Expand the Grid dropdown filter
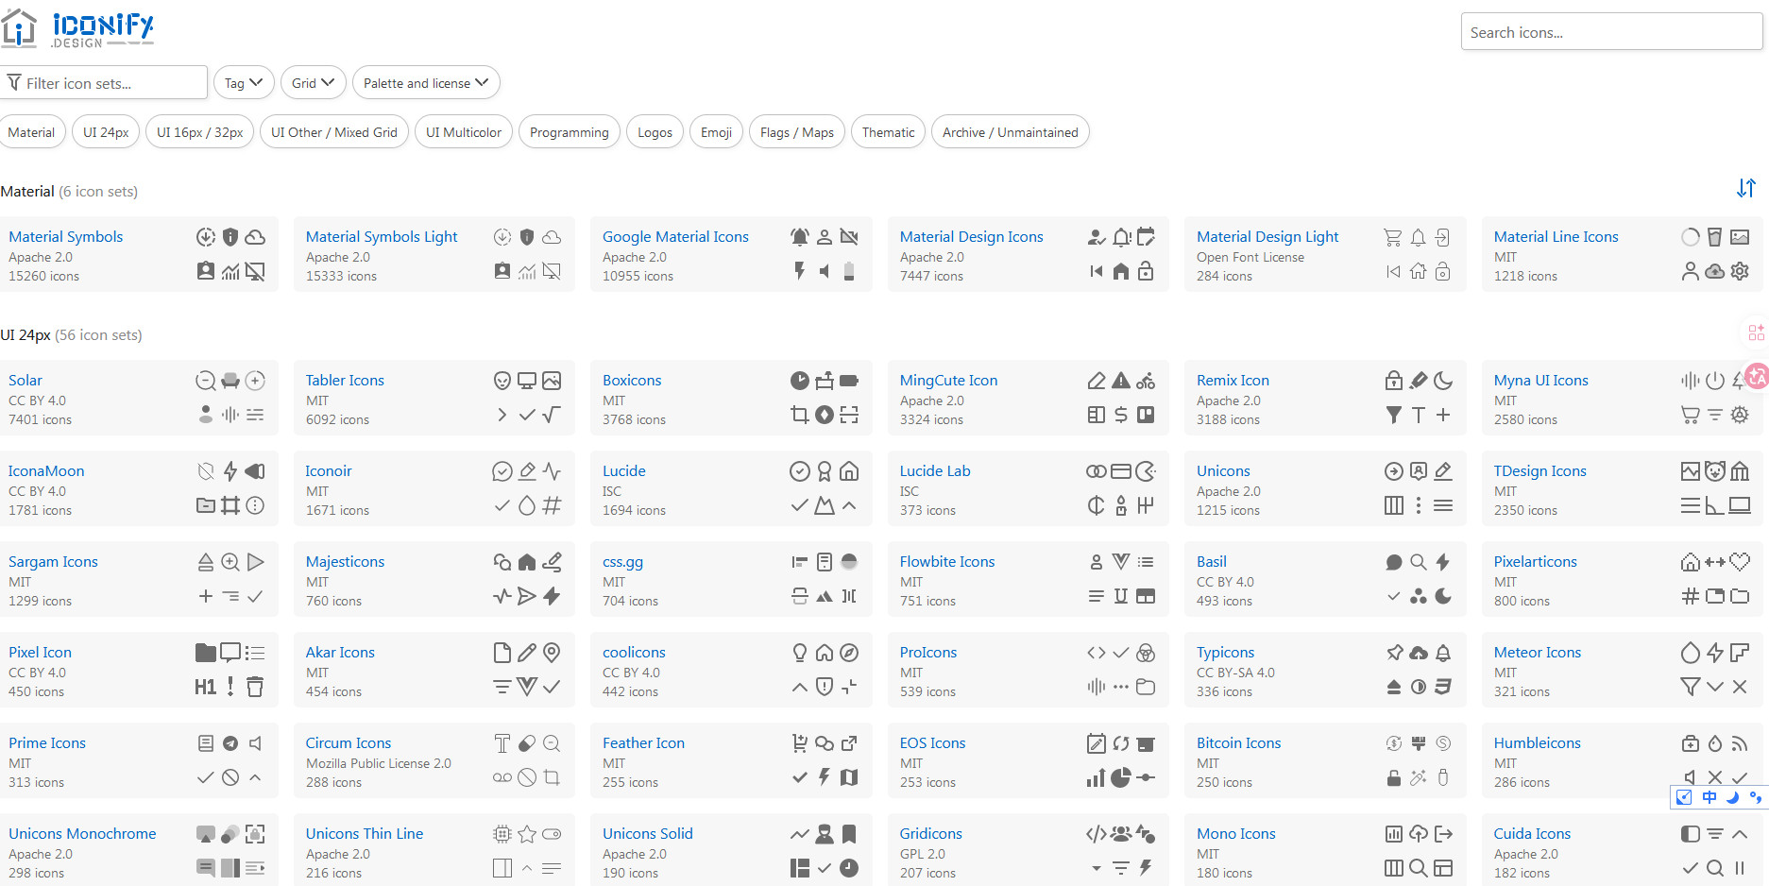The image size is (1769, 886). [x=313, y=83]
